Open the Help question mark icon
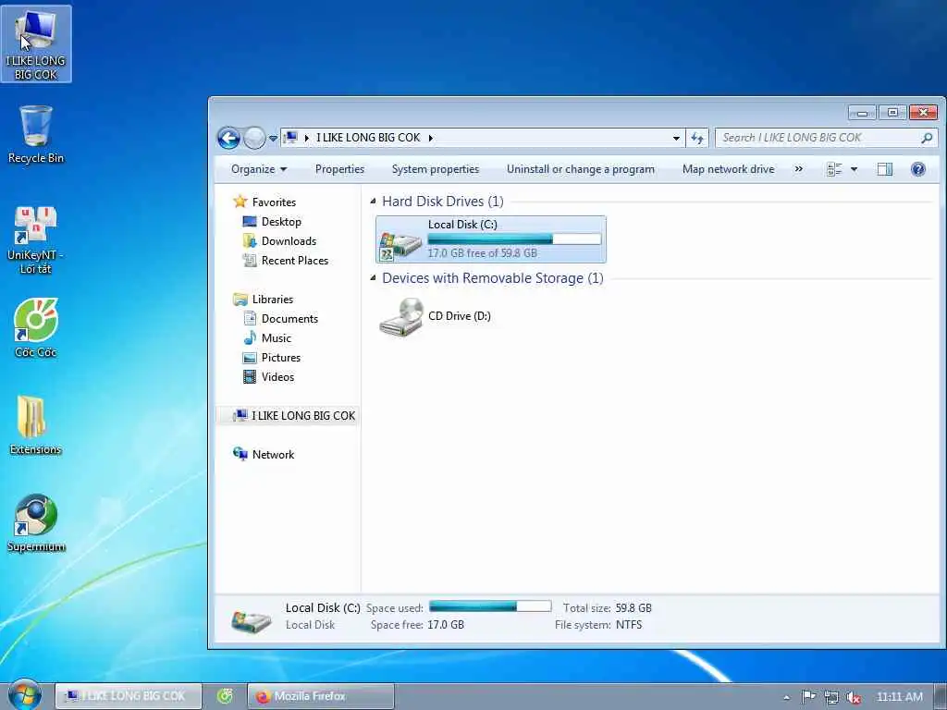Viewport: 947px width, 710px height. pyautogui.click(x=918, y=170)
